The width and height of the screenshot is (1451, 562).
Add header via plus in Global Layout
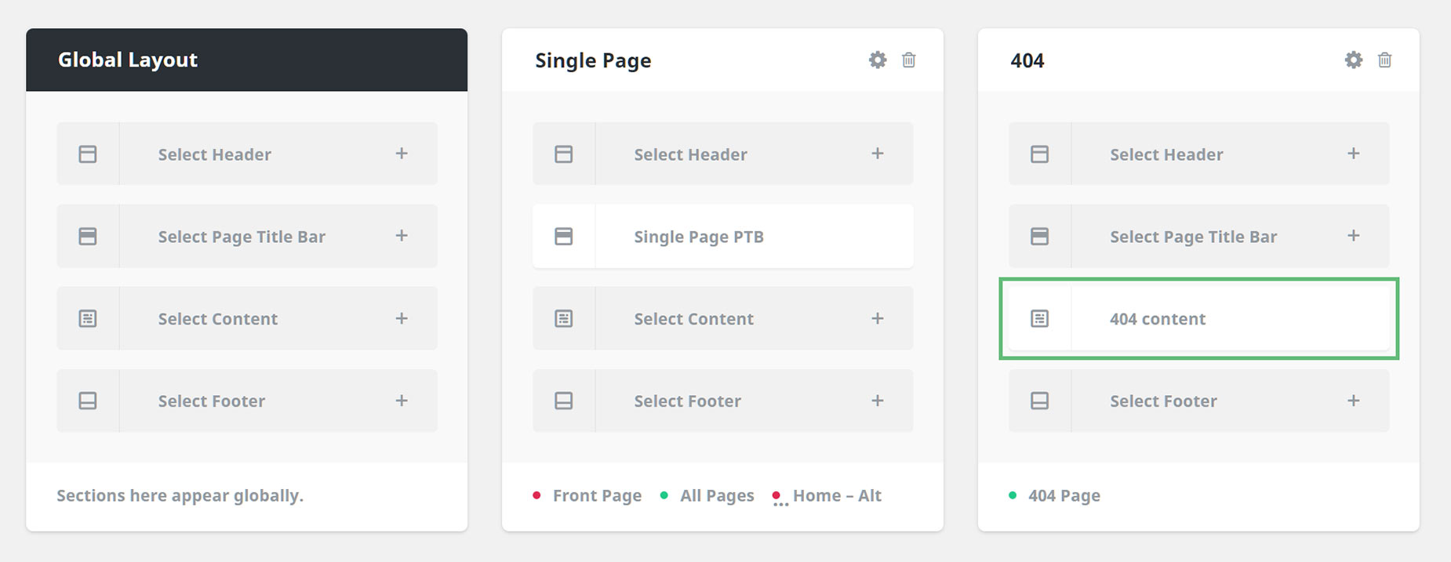[402, 154]
